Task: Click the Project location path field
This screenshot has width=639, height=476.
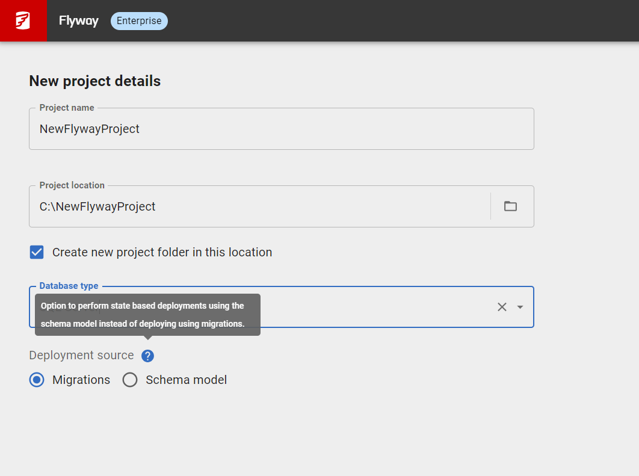Action: (259, 206)
